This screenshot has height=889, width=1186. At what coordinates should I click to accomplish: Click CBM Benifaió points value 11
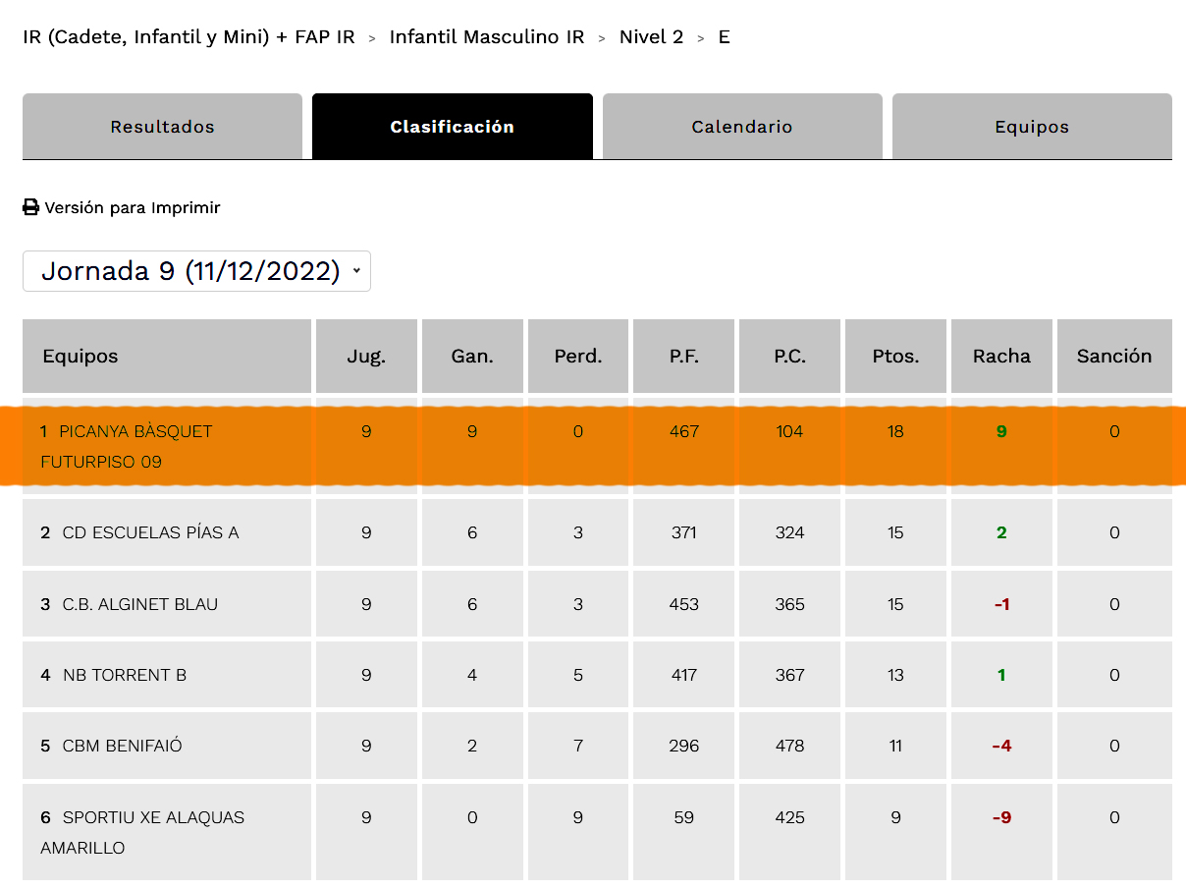coord(895,746)
